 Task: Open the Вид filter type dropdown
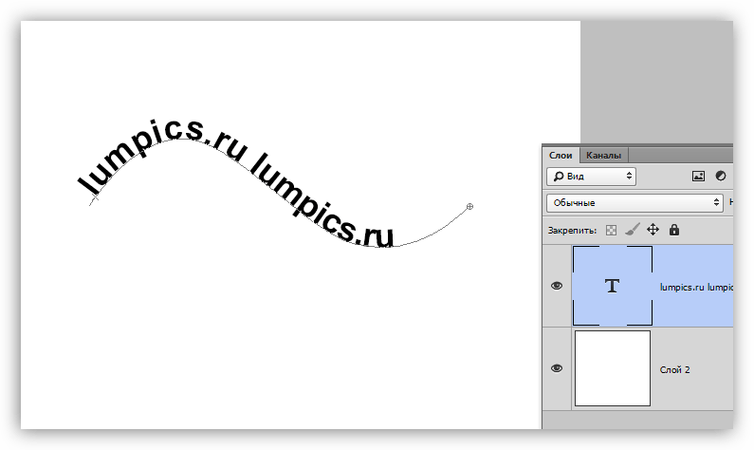pyautogui.click(x=591, y=177)
